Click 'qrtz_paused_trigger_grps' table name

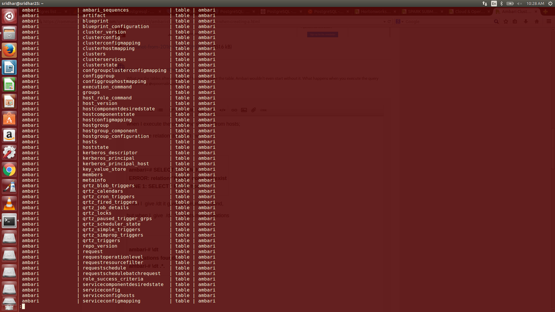[x=117, y=219]
